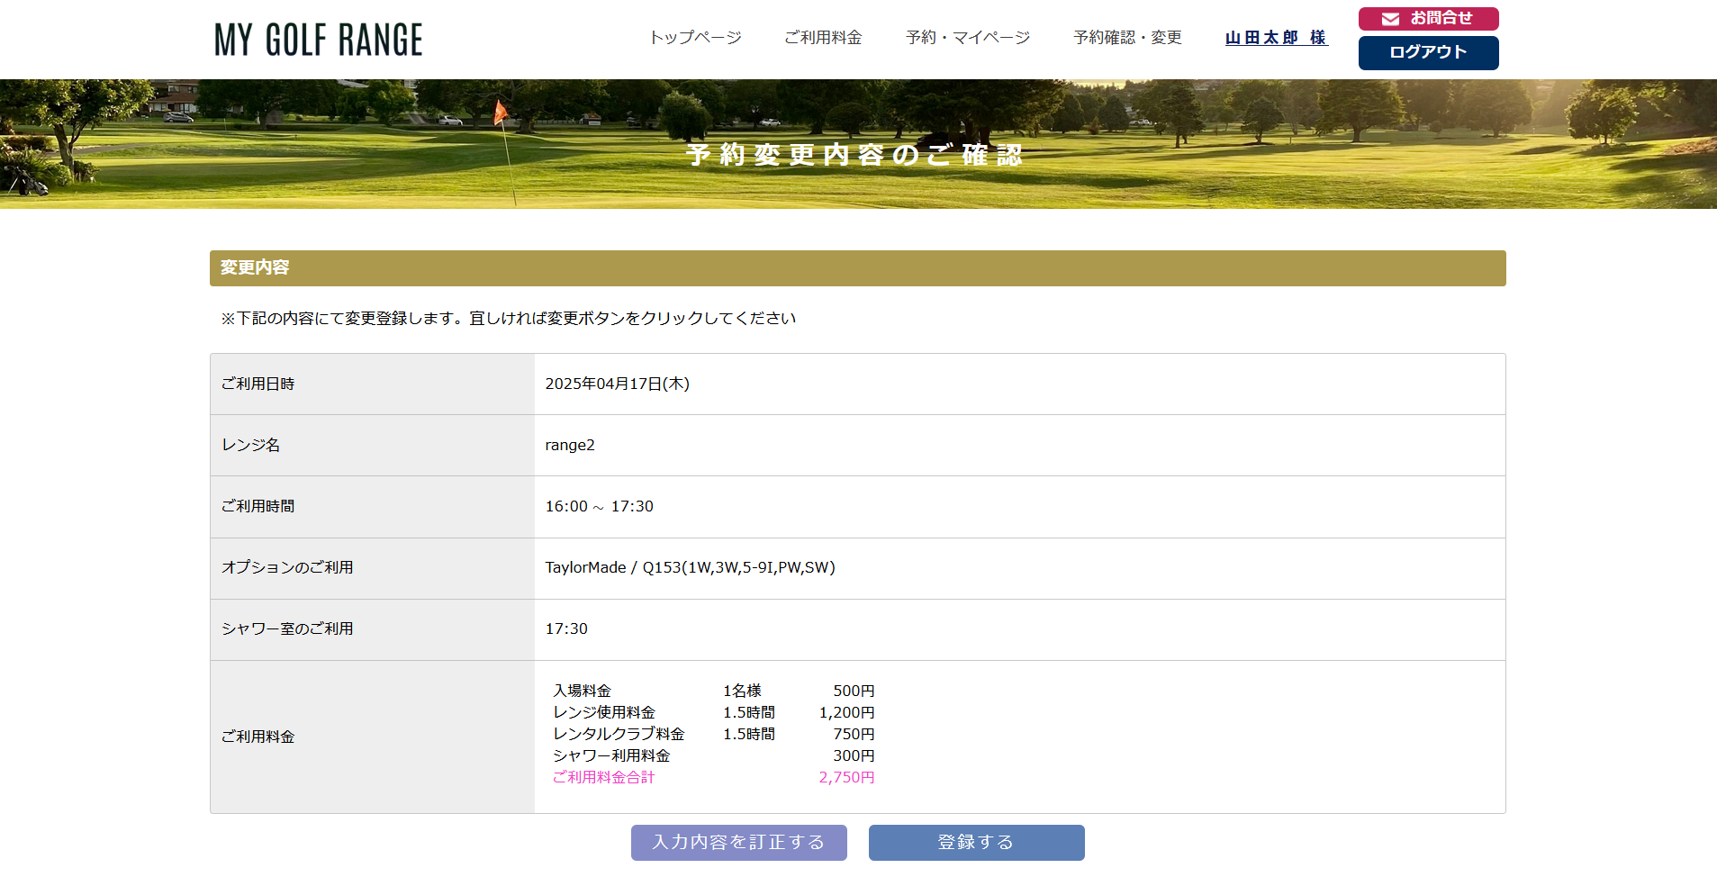
Task: Click the envelope icon in お問合せ button
Action: pyautogui.click(x=1390, y=19)
